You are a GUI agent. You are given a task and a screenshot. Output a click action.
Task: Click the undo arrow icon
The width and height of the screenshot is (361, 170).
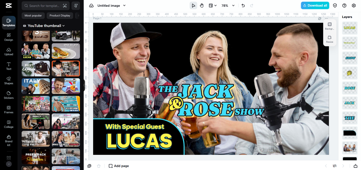(243, 6)
